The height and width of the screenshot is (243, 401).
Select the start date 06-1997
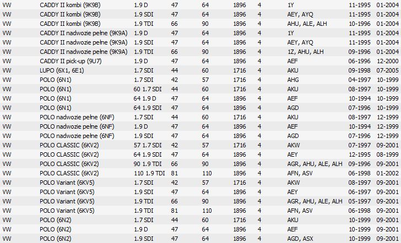click(359, 192)
